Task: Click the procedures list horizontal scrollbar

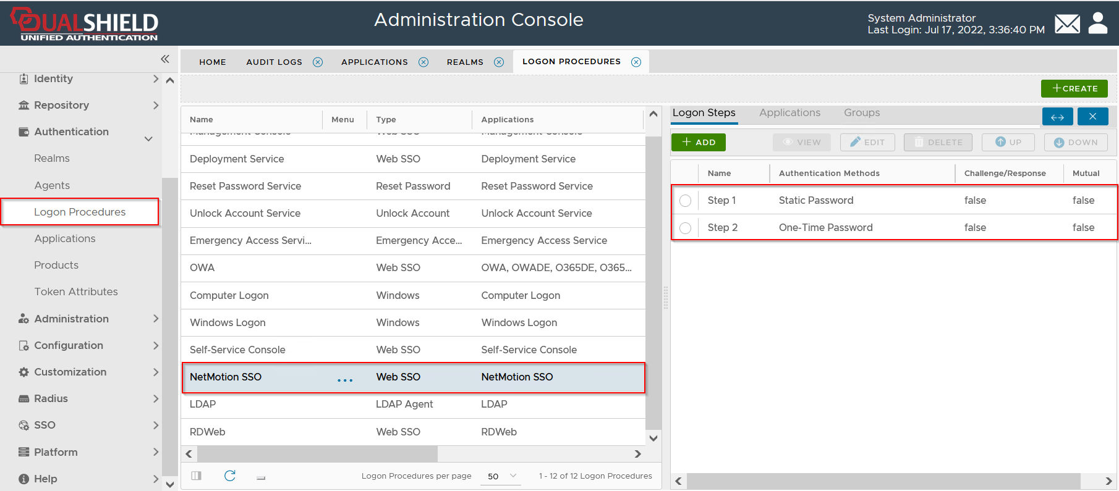Action: (x=317, y=454)
